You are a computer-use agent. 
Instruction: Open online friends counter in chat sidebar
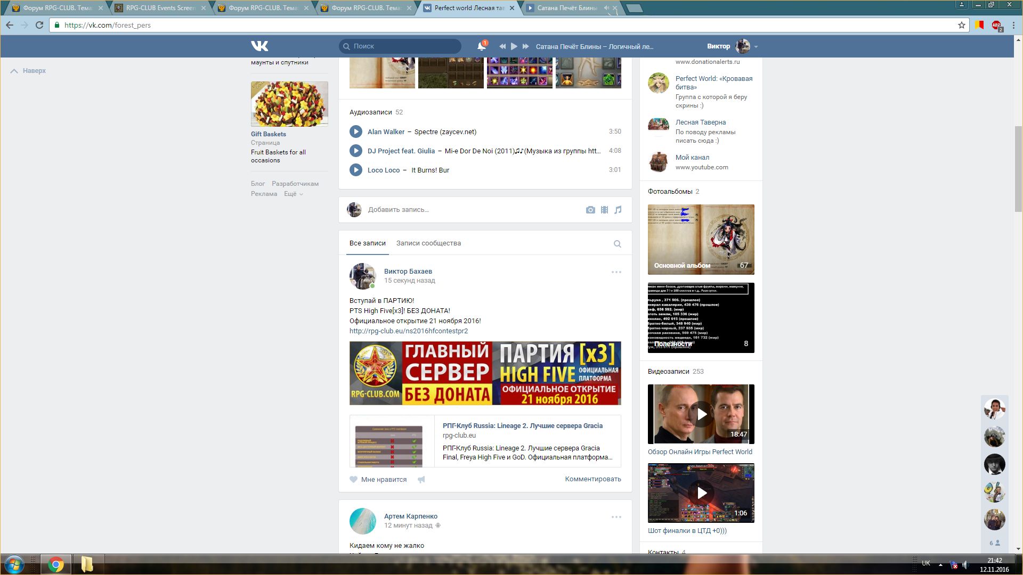click(x=994, y=543)
